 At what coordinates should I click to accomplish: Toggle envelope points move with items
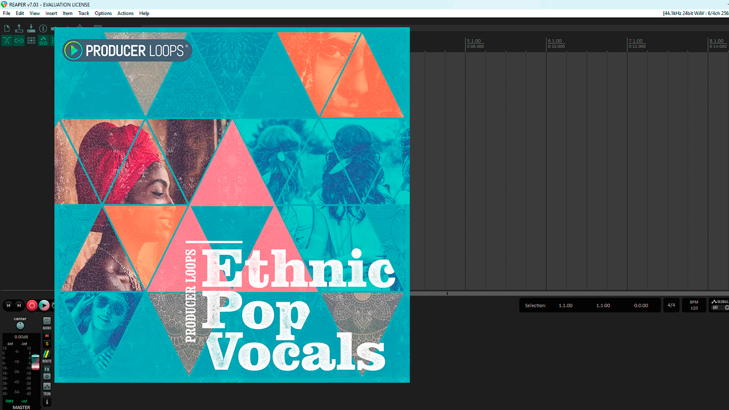point(43,41)
